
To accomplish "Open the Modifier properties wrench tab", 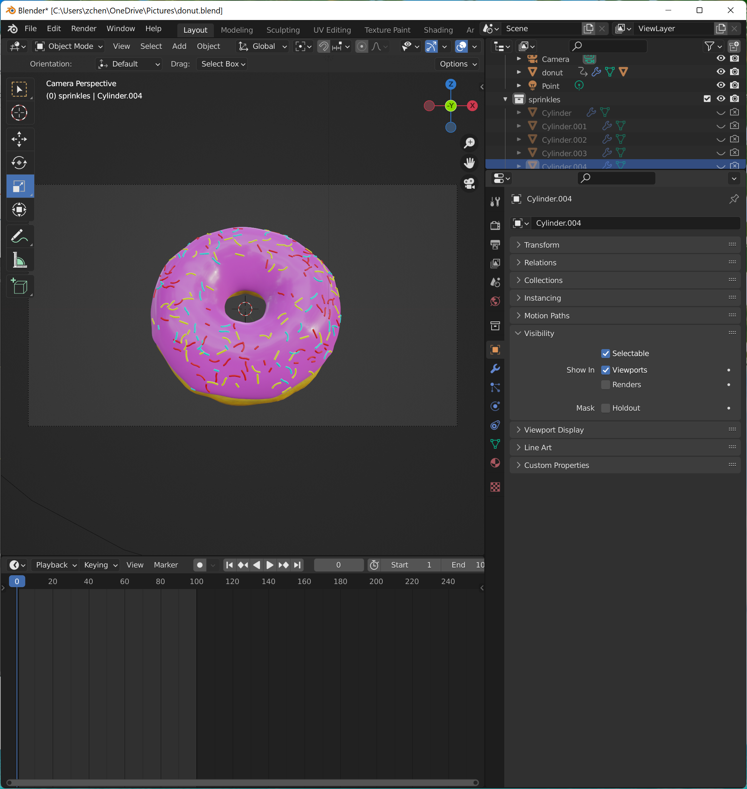I will click(x=495, y=369).
